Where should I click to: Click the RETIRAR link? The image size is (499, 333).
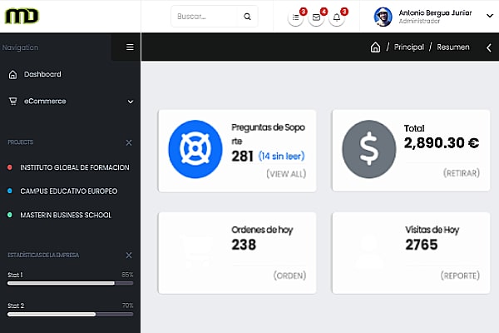461,174
